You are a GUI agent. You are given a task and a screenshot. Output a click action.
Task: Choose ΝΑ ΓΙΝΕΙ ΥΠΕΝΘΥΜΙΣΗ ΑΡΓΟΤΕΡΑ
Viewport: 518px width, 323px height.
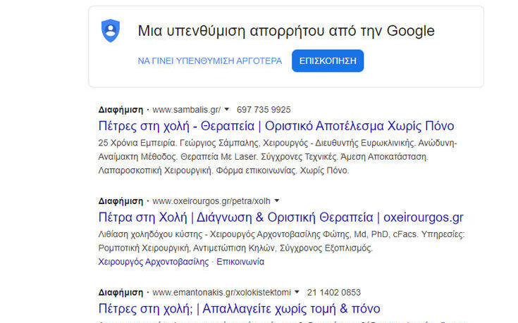click(210, 61)
